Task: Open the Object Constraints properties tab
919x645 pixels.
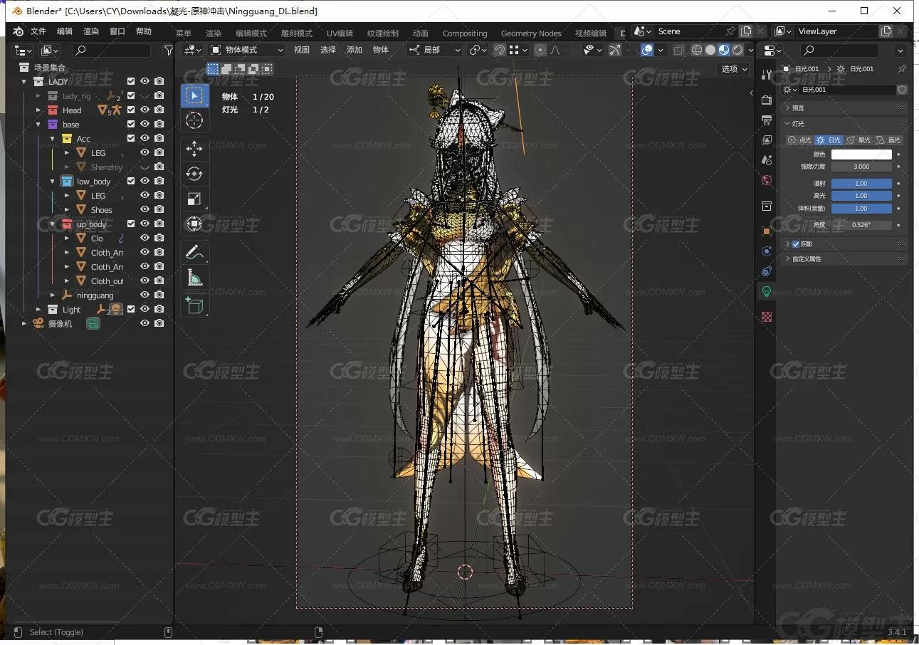Action: [767, 271]
